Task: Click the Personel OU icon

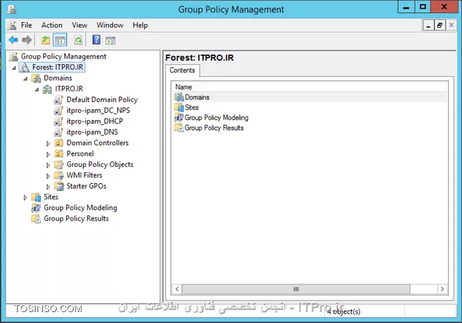Action: (59, 154)
